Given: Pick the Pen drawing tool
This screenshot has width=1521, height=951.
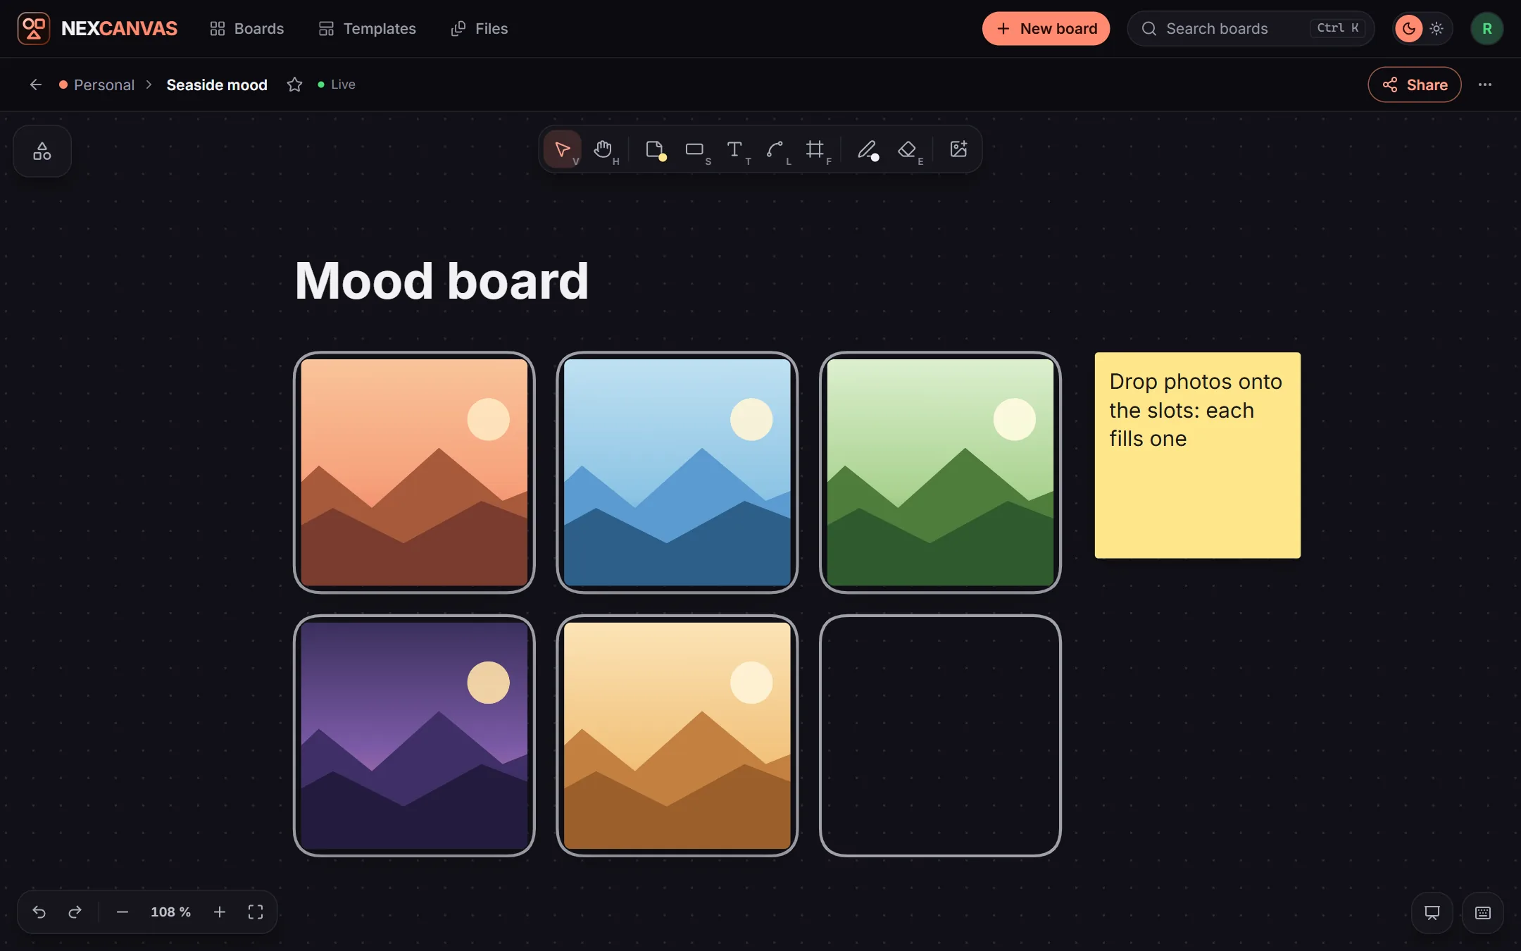Looking at the screenshot, I should click(x=868, y=149).
